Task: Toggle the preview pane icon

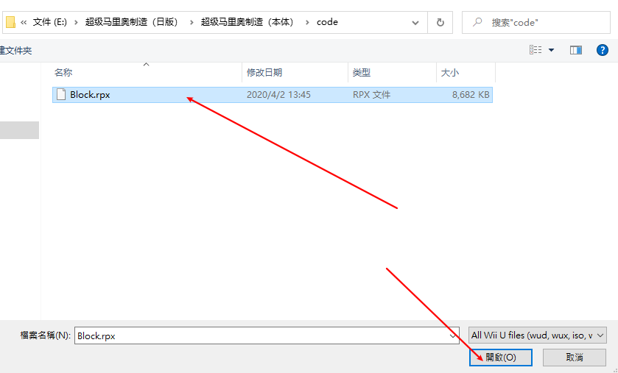Action: (576, 50)
